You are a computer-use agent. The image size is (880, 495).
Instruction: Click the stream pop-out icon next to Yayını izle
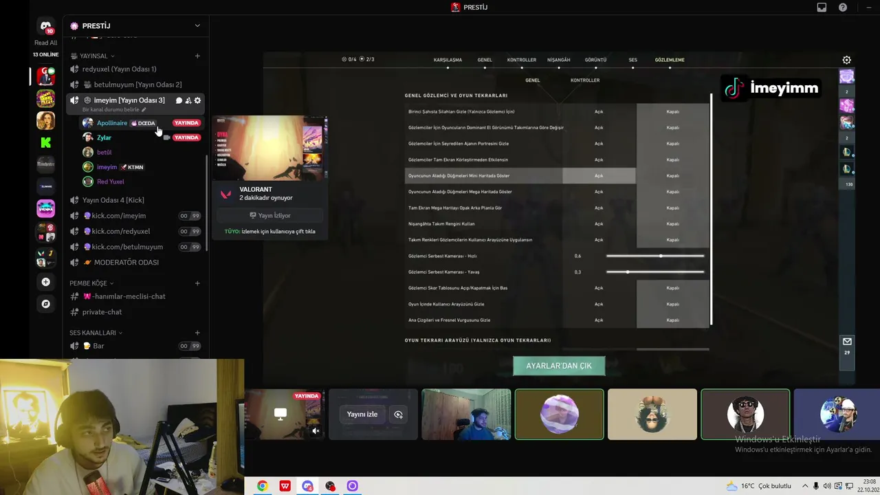(x=398, y=415)
